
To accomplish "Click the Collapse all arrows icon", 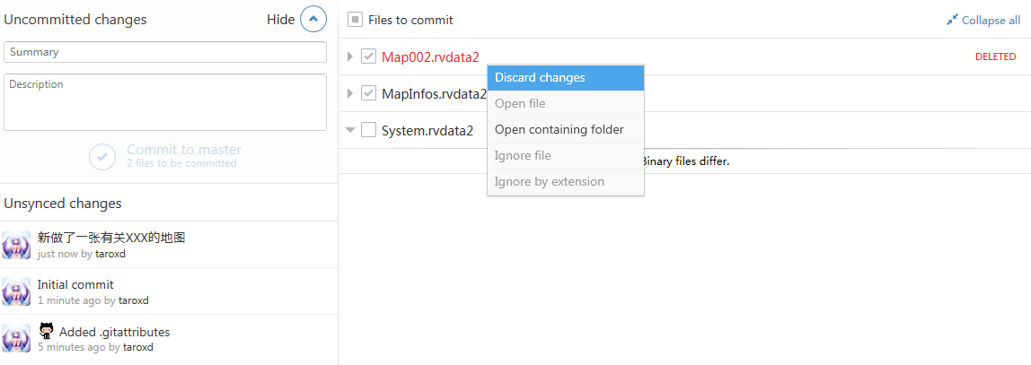I will pos(951,21).
